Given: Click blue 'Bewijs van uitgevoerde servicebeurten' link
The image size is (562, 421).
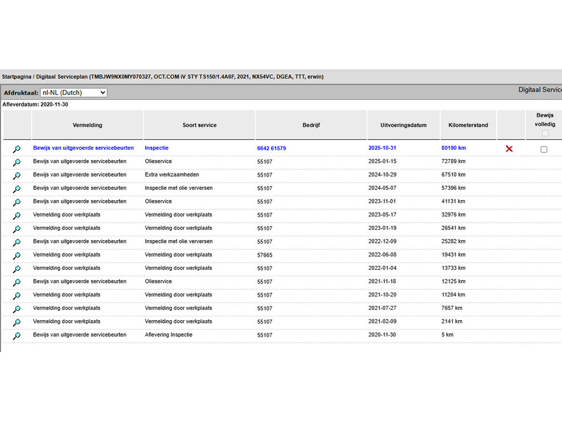Looking at the screenshot, I should coord(83,148).
